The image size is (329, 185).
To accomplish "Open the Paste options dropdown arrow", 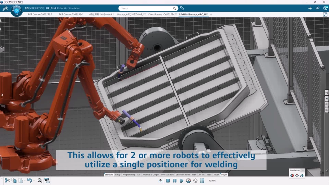I will [x=25, y=181].
